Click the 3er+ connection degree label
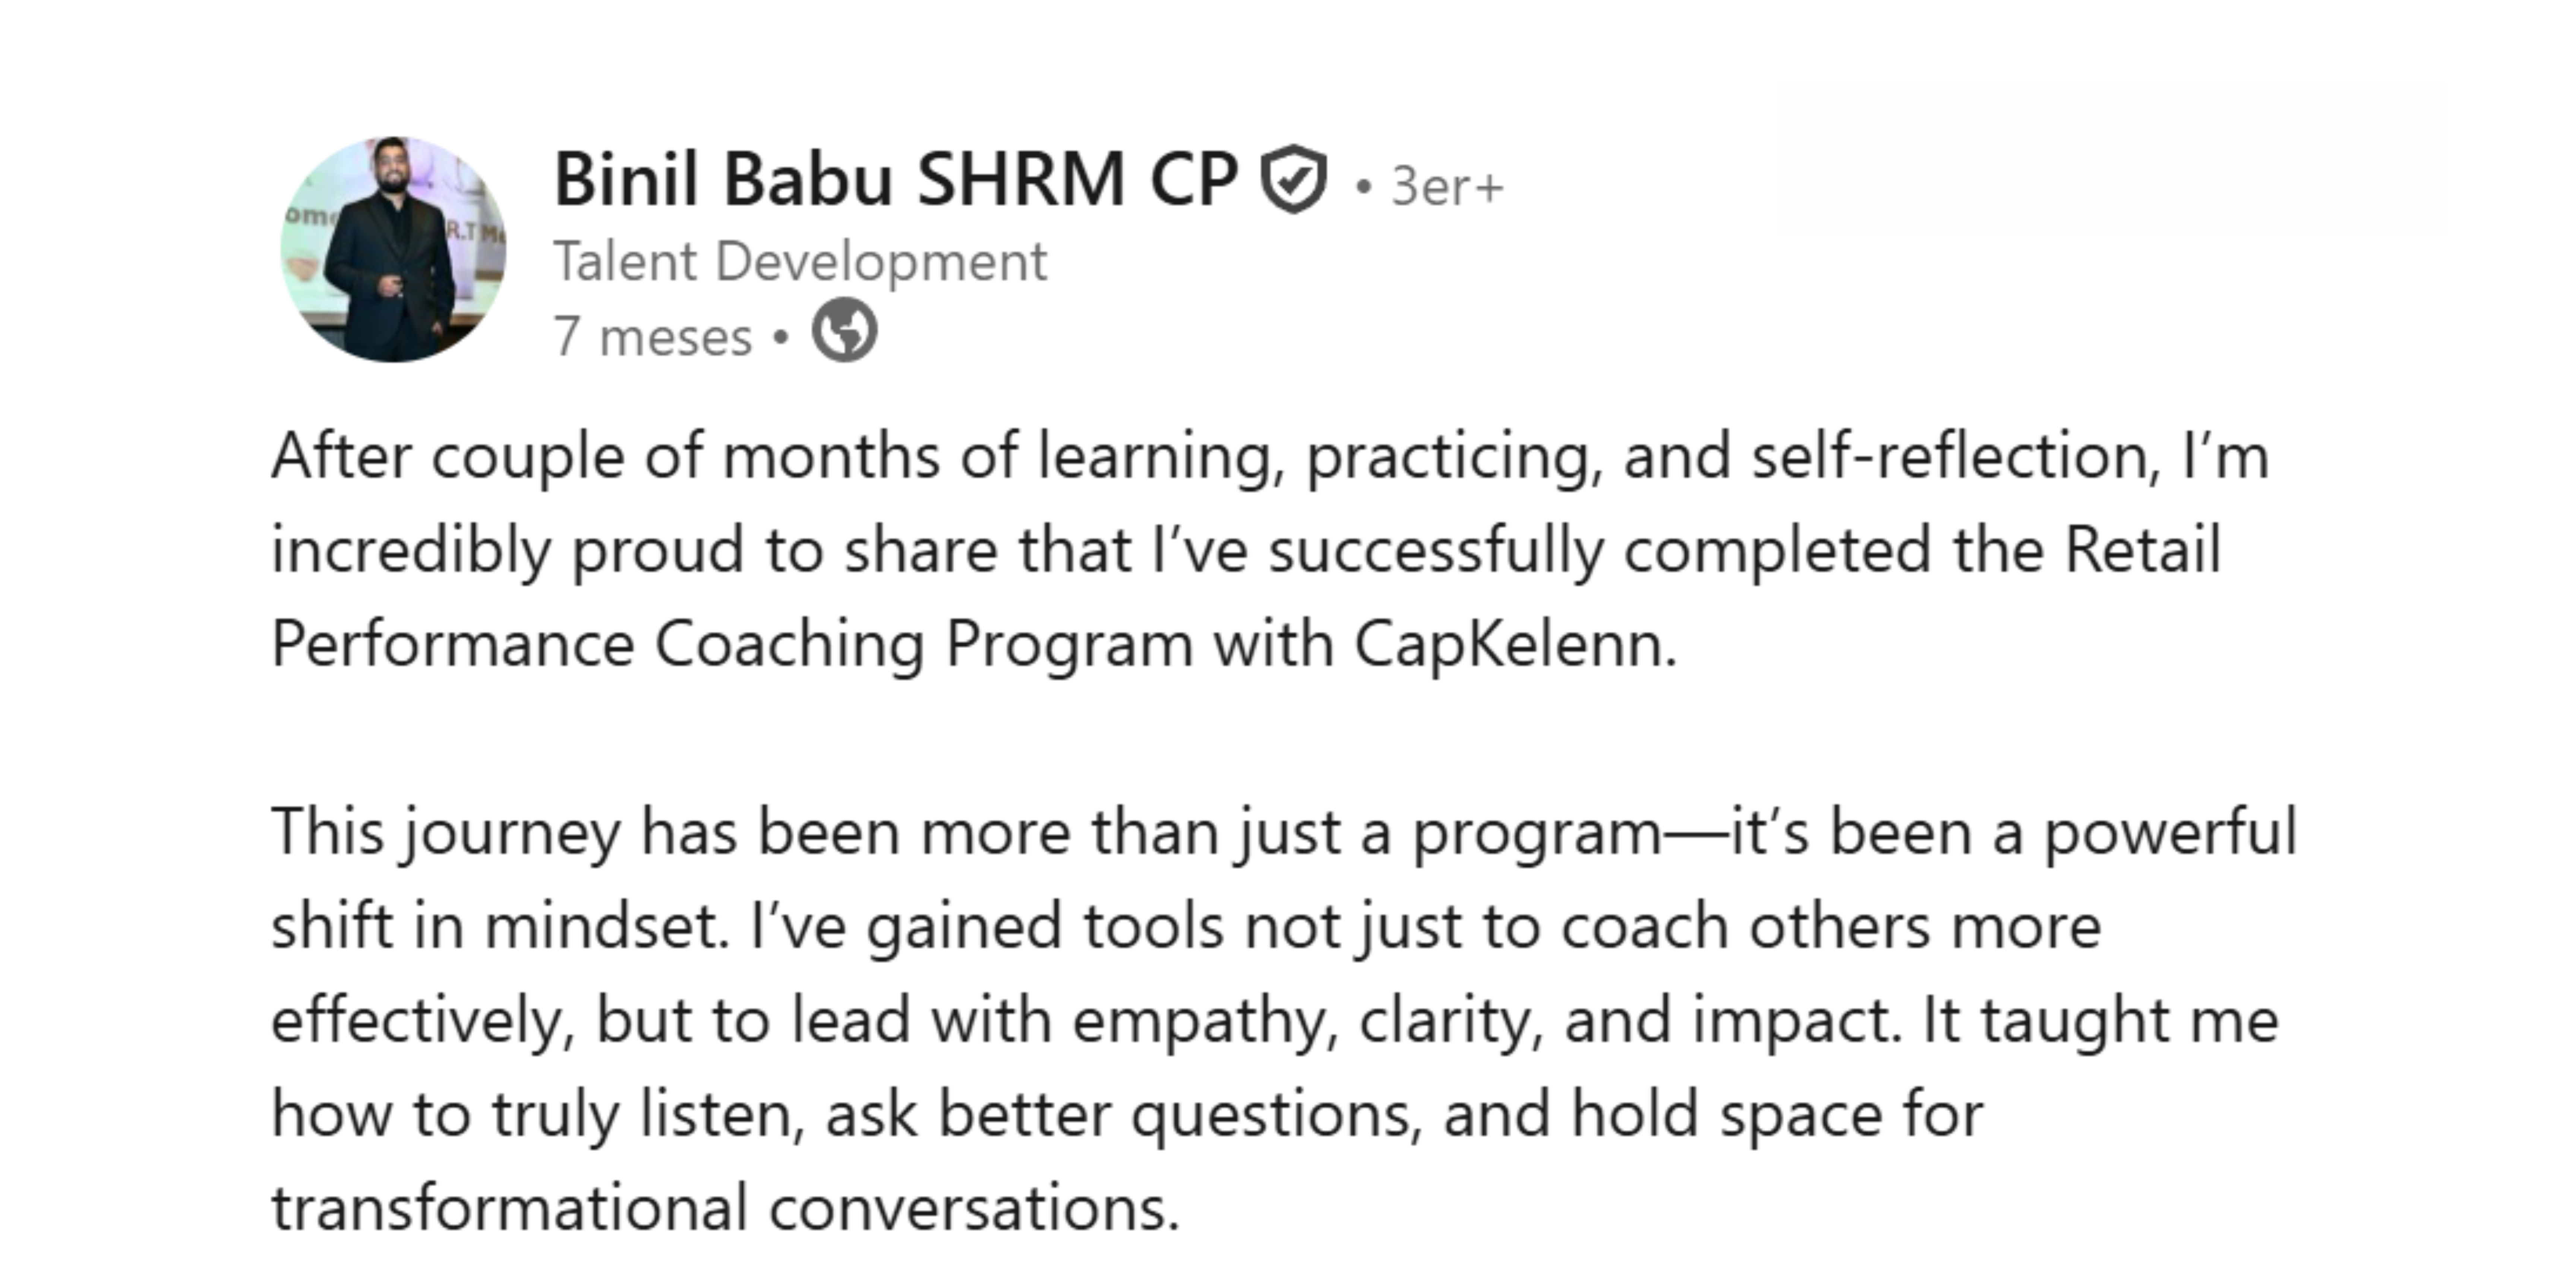 click(x=1446, y=187)
